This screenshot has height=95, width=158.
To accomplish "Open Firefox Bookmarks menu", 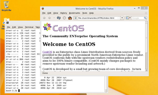I will (74, 13).
